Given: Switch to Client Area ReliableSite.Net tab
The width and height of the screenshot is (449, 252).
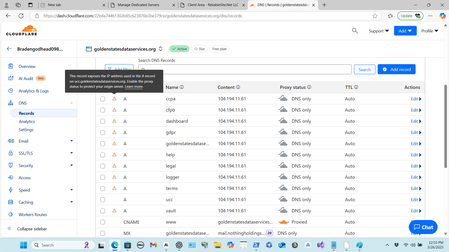Looking at the screenshot, I should (x=213, y=5).
